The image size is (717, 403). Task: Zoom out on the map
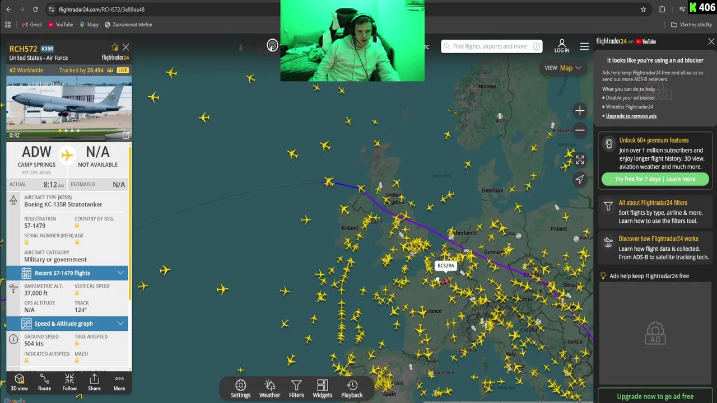[x=580, y=130]
